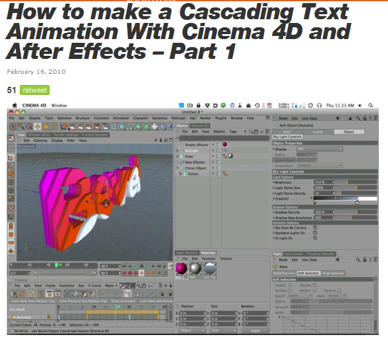Toggle Shader Effector enable checkmark
This screenshot has width=388, height=340.
click(219, 145)
